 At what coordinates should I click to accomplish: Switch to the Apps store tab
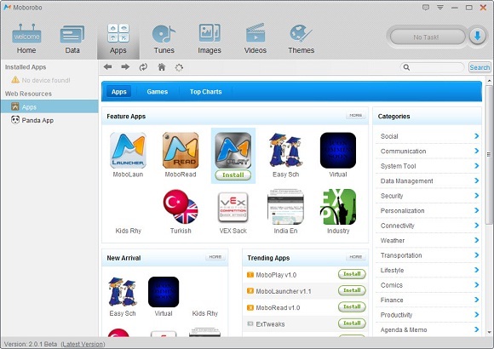(118, 92)
